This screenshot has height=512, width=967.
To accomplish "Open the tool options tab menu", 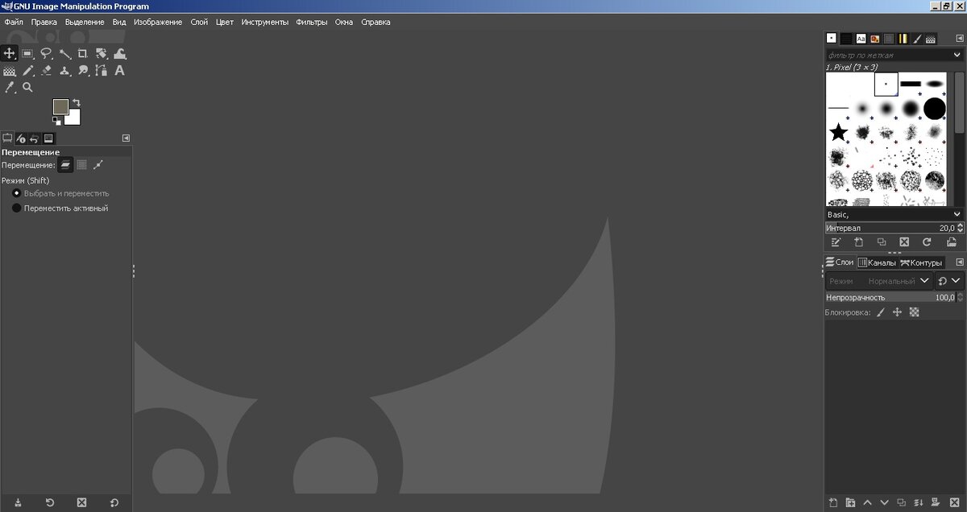I will point(126,138).
